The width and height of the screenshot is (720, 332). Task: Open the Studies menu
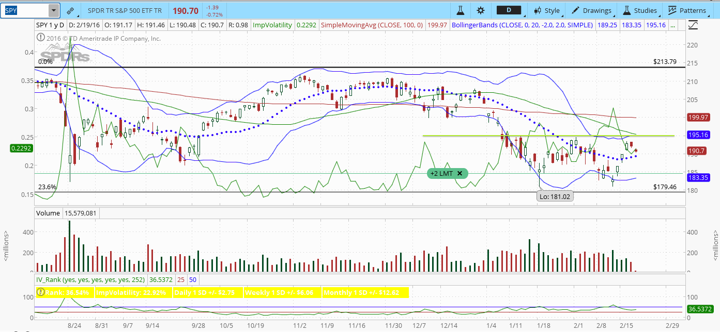[x=640, y=10]
